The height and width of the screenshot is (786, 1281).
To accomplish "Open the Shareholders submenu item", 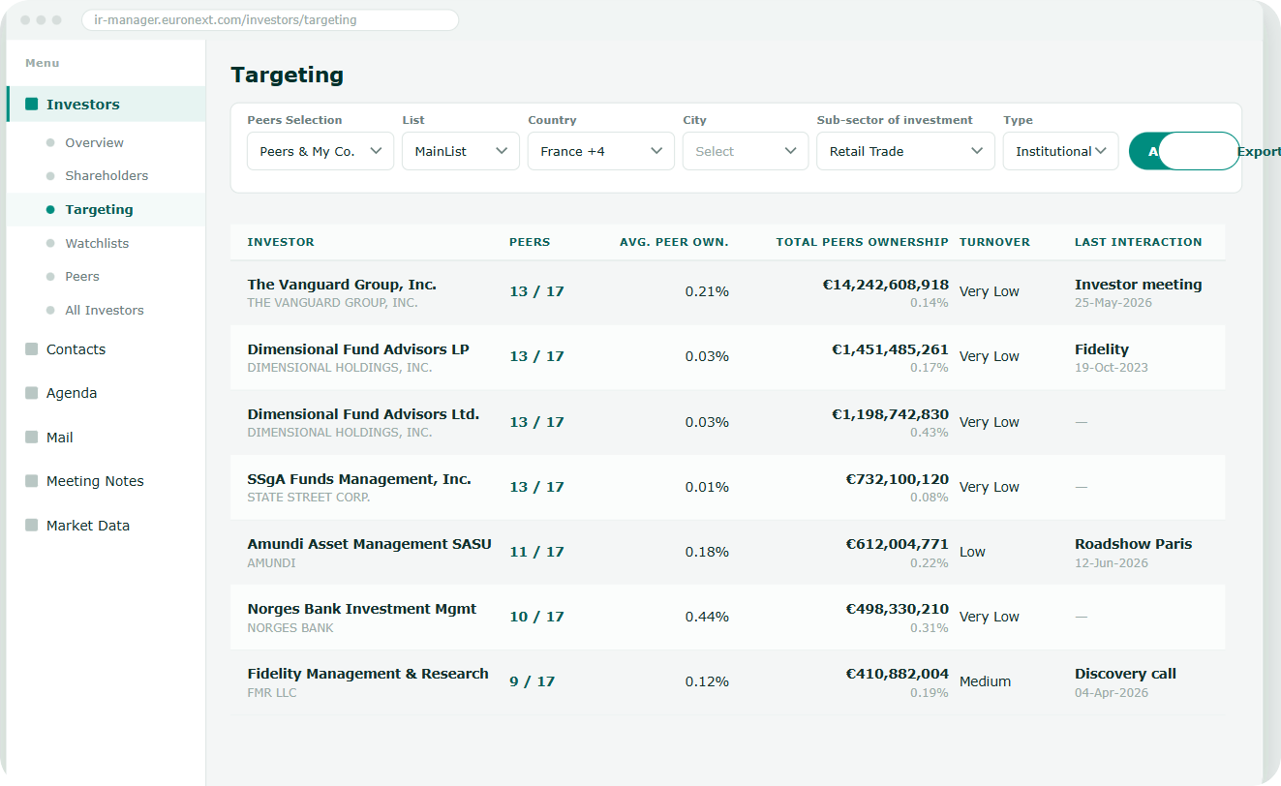I will pos(107,176).
